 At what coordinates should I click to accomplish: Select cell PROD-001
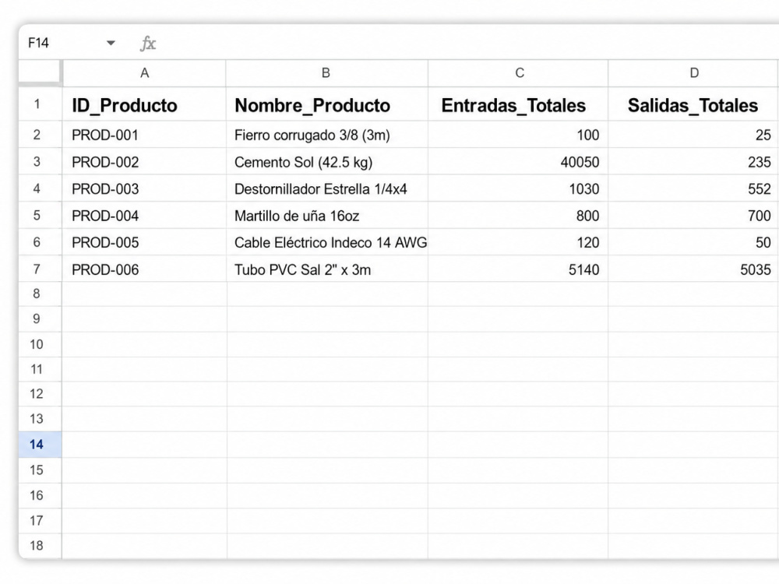(x=144, y=135)
